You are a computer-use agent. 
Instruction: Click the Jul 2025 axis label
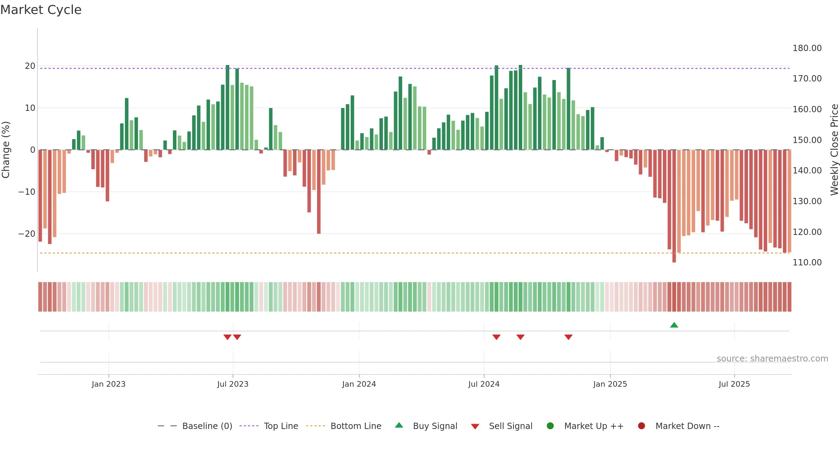(734, 384)
